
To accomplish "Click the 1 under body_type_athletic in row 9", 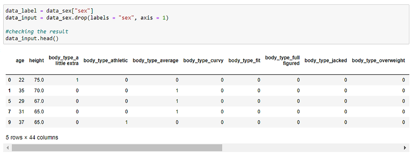I will click(x=127, y=122).
